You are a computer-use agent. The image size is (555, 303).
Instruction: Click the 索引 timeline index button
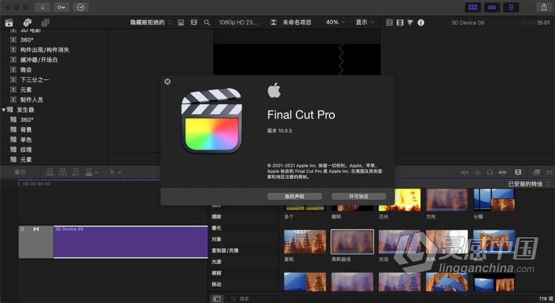(x=20, y=172)
